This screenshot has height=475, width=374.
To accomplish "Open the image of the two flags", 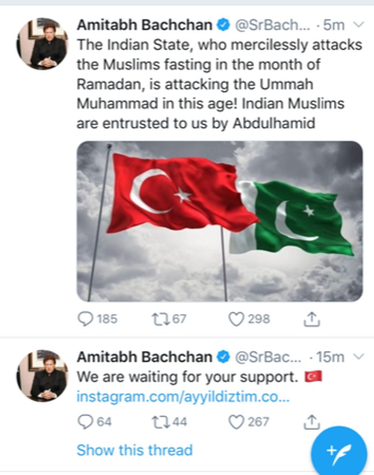I will [220, 221].
